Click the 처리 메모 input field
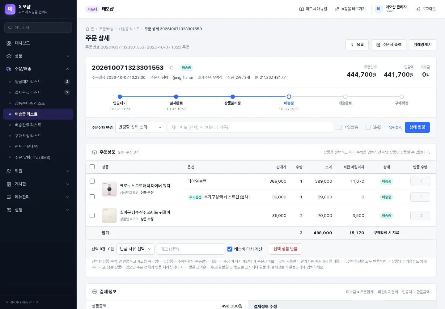 [x=251, y=127]
